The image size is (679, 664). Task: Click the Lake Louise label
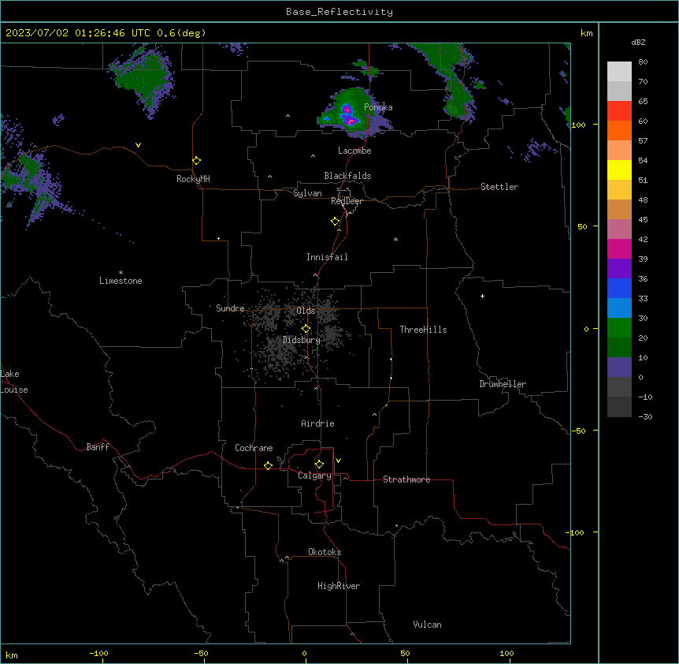click(x=13, y=382)
